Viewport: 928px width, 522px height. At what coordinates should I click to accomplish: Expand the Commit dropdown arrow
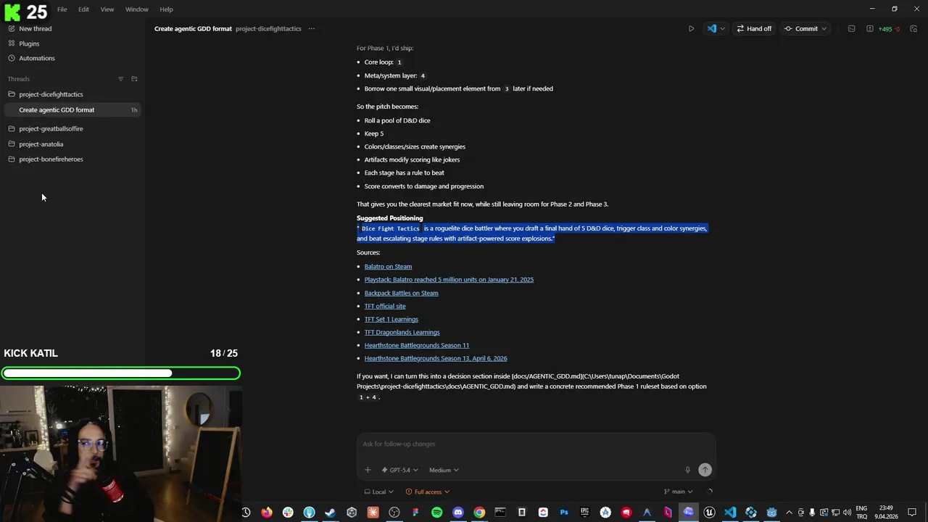click(x=826, y=29)
